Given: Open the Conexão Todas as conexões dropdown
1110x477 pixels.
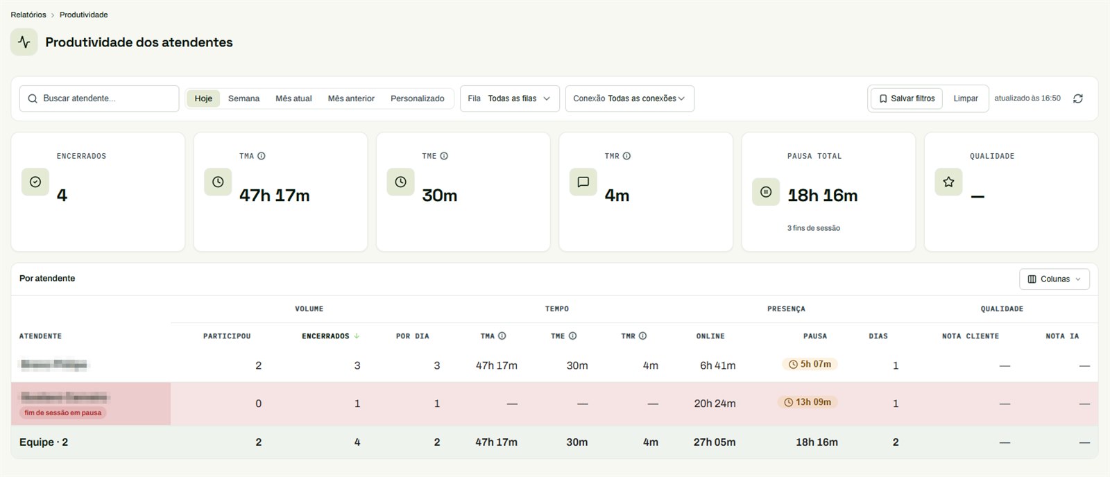Looking at the screenshot, I should pyautogui.click(x=630, y=98).
